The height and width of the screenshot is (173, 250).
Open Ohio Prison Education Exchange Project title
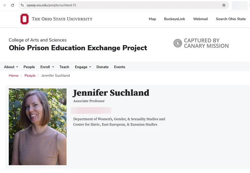click(78, 48)
